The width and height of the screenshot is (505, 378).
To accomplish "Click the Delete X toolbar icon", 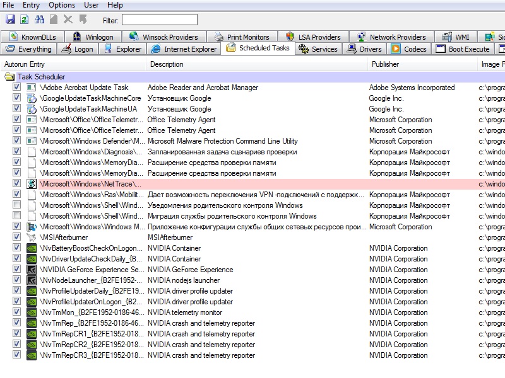I will point(68,20).
